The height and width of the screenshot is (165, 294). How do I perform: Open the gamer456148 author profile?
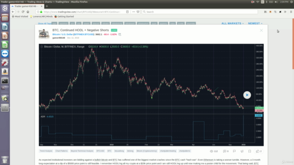58,38
